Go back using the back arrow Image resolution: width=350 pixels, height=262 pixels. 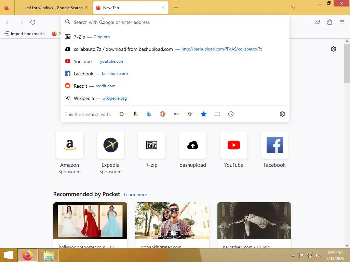(x=8, y=22)
